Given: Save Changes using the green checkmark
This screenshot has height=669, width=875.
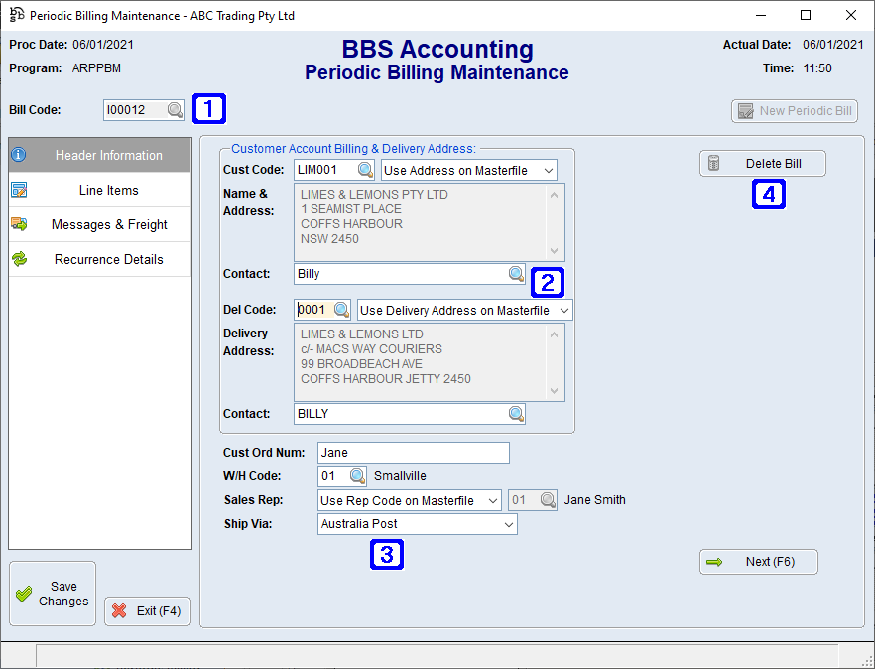Looking at the screenshot, I should [x=52, y=593].
